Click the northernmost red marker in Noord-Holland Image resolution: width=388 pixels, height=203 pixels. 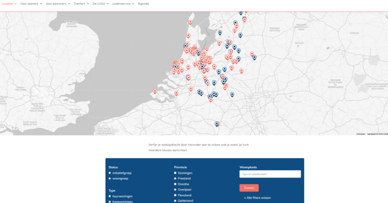click(x=190, y=22)
